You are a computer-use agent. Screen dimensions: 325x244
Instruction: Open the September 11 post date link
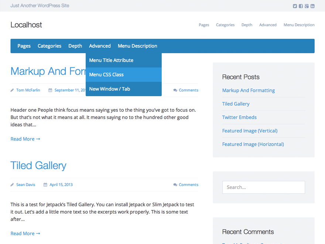pyautogui.click(x=70, y=90)
